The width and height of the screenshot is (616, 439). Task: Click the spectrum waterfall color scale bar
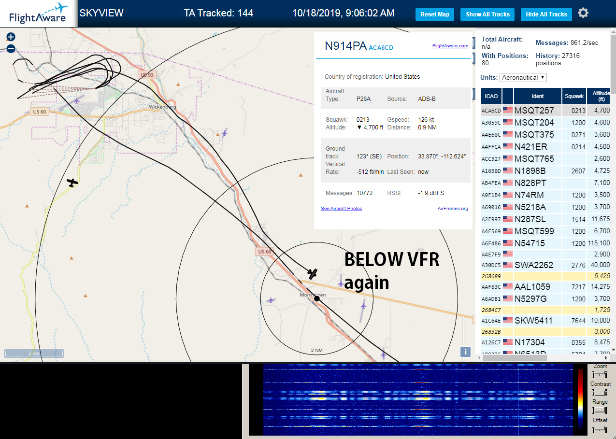(580, 399)
